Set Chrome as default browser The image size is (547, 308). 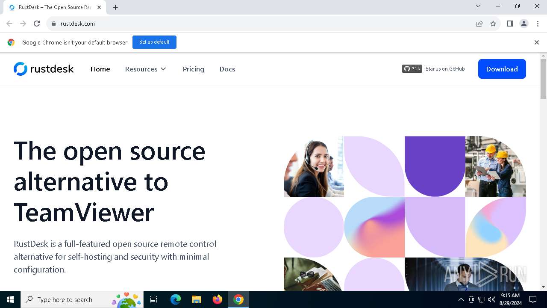point(154,42)
